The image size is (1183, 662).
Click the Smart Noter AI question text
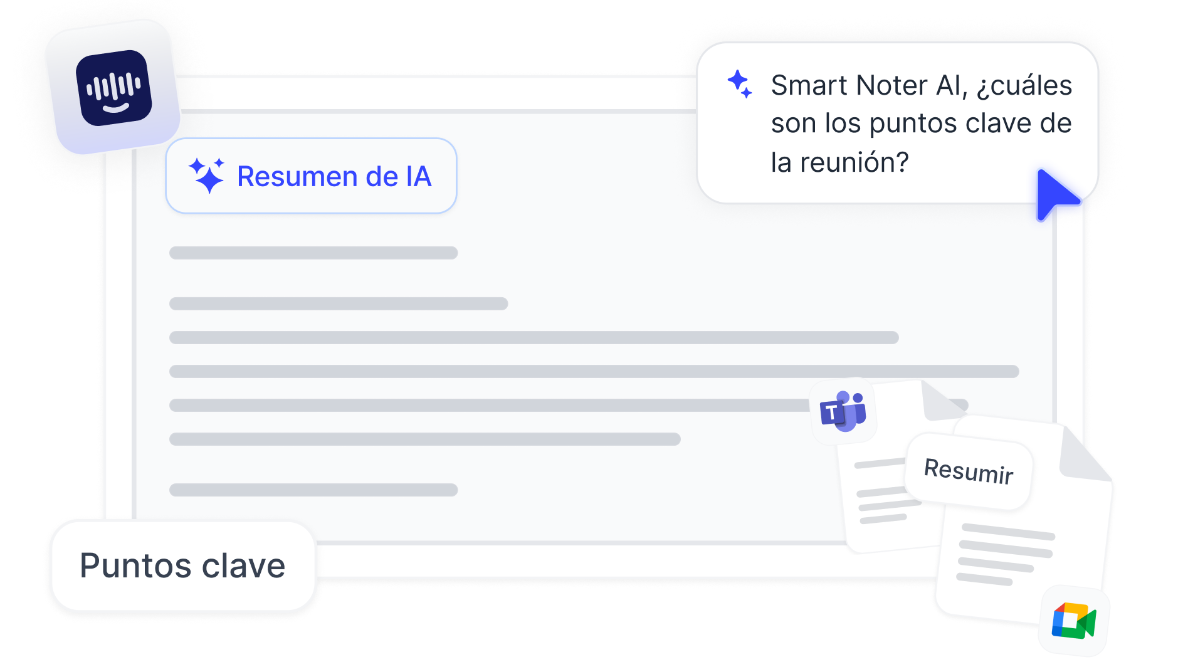(x=921, y=123)
